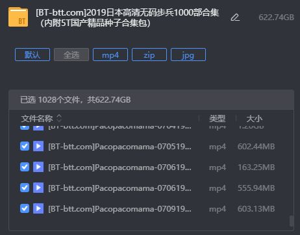
Task: Select the mp4 filter tab
Action: [x=110, y=55]
